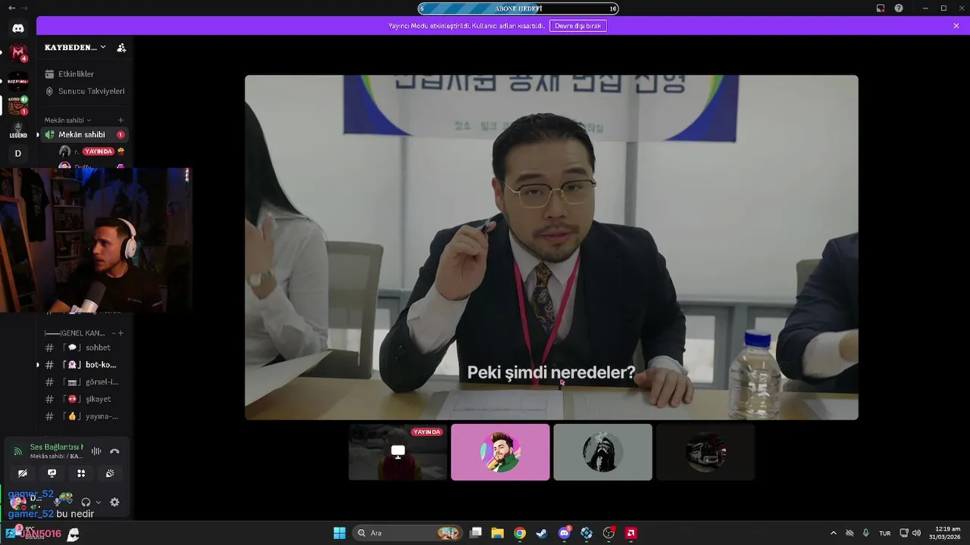Toggle headphone deafen in user panel
Viewport: 970px width, 545px height.
tap(86, 502)
